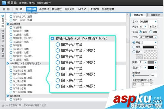The height and width of the screenshot is (109, 164).
Task: Open the 单色 color dropdown
Action: click(150, 42)
